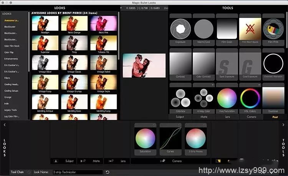Open the HSL Colors tool dropdown arrow

(x=258, y=85)
